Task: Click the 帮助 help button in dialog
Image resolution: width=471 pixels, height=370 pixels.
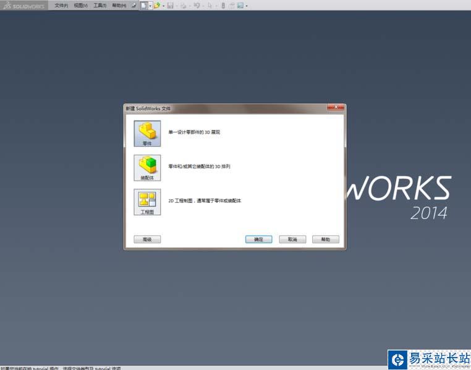Action: (326, 239)
